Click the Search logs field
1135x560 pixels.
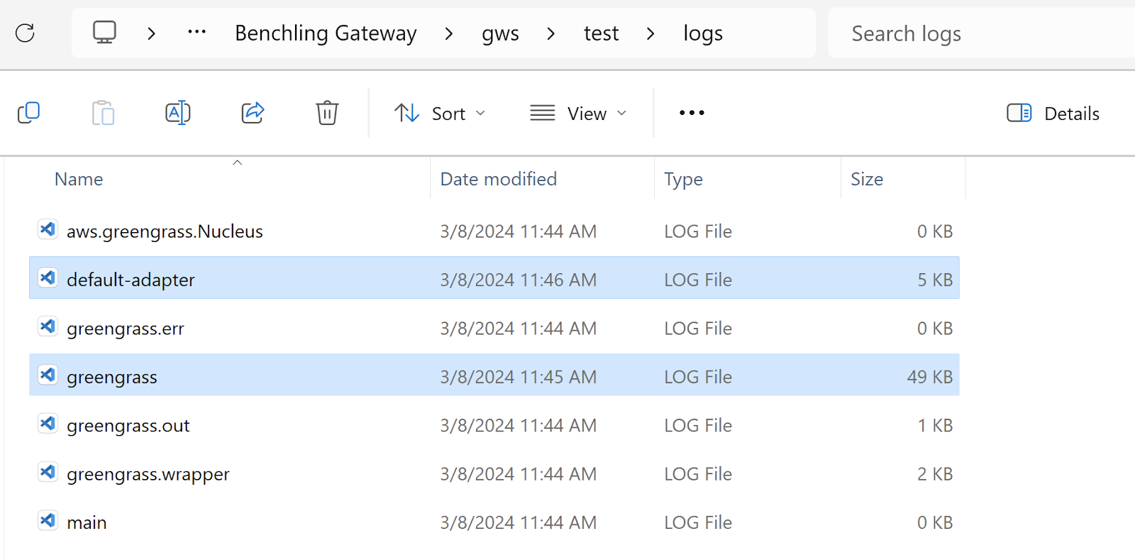(x=979, y=33)
